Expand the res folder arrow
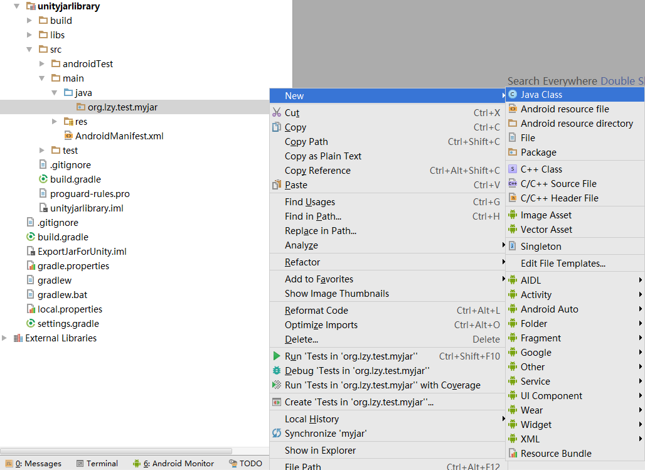The height and width of the screenshot is (470, 645). tap(55, 121)
